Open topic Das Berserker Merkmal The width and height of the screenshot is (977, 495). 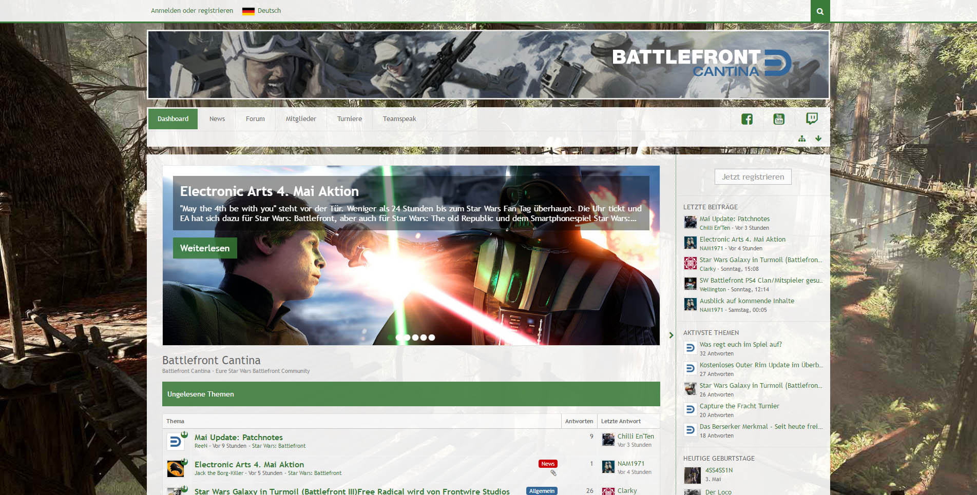click(761, 427)
